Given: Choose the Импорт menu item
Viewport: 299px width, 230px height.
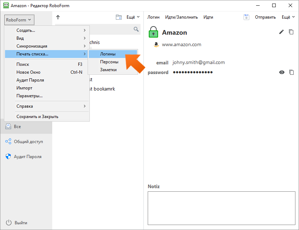Looking at the screenshot, I should 47,88.
